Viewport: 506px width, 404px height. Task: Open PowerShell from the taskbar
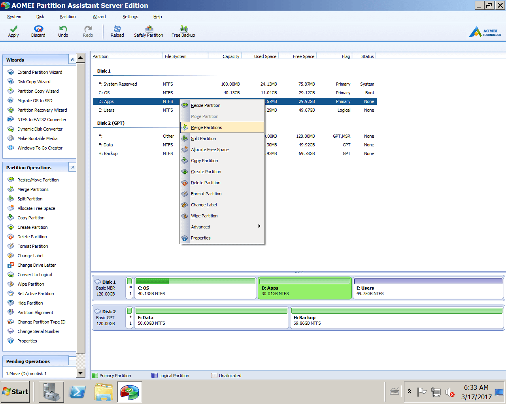(x=77, y=392)
